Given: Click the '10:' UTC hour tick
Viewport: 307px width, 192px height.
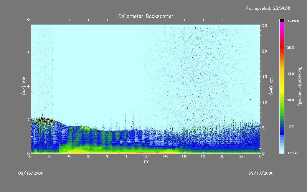Looking at the screenshot, I should [127, 156].
